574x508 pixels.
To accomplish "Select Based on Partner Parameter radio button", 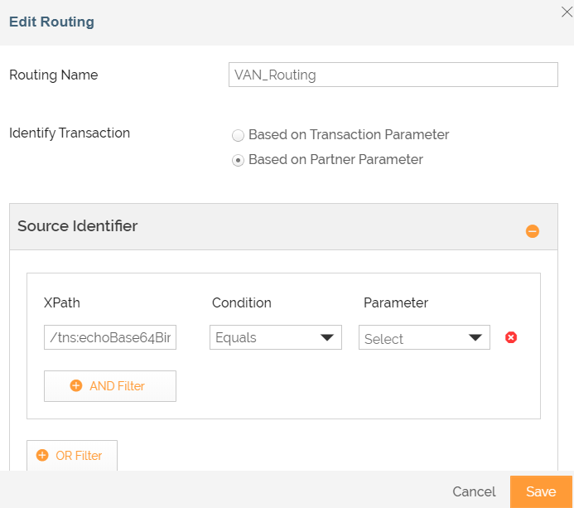I will pyautogui.click(x=239, y=160).
